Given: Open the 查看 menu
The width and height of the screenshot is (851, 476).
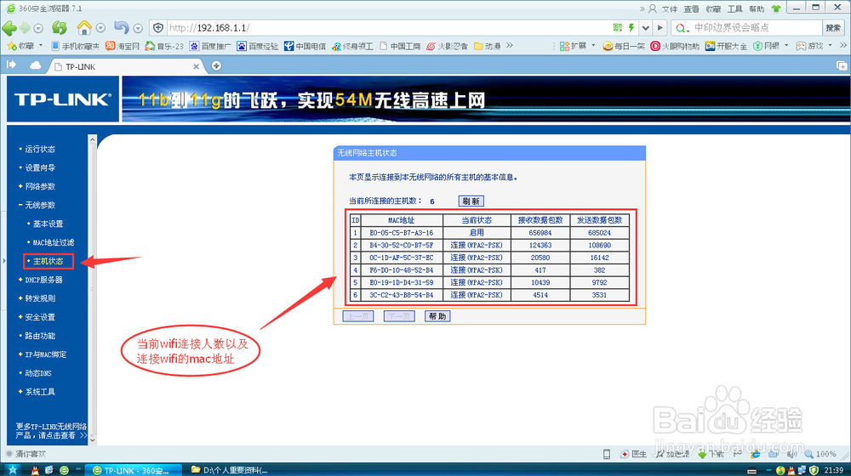Looking at the screenshot, I should click(691, 8).
